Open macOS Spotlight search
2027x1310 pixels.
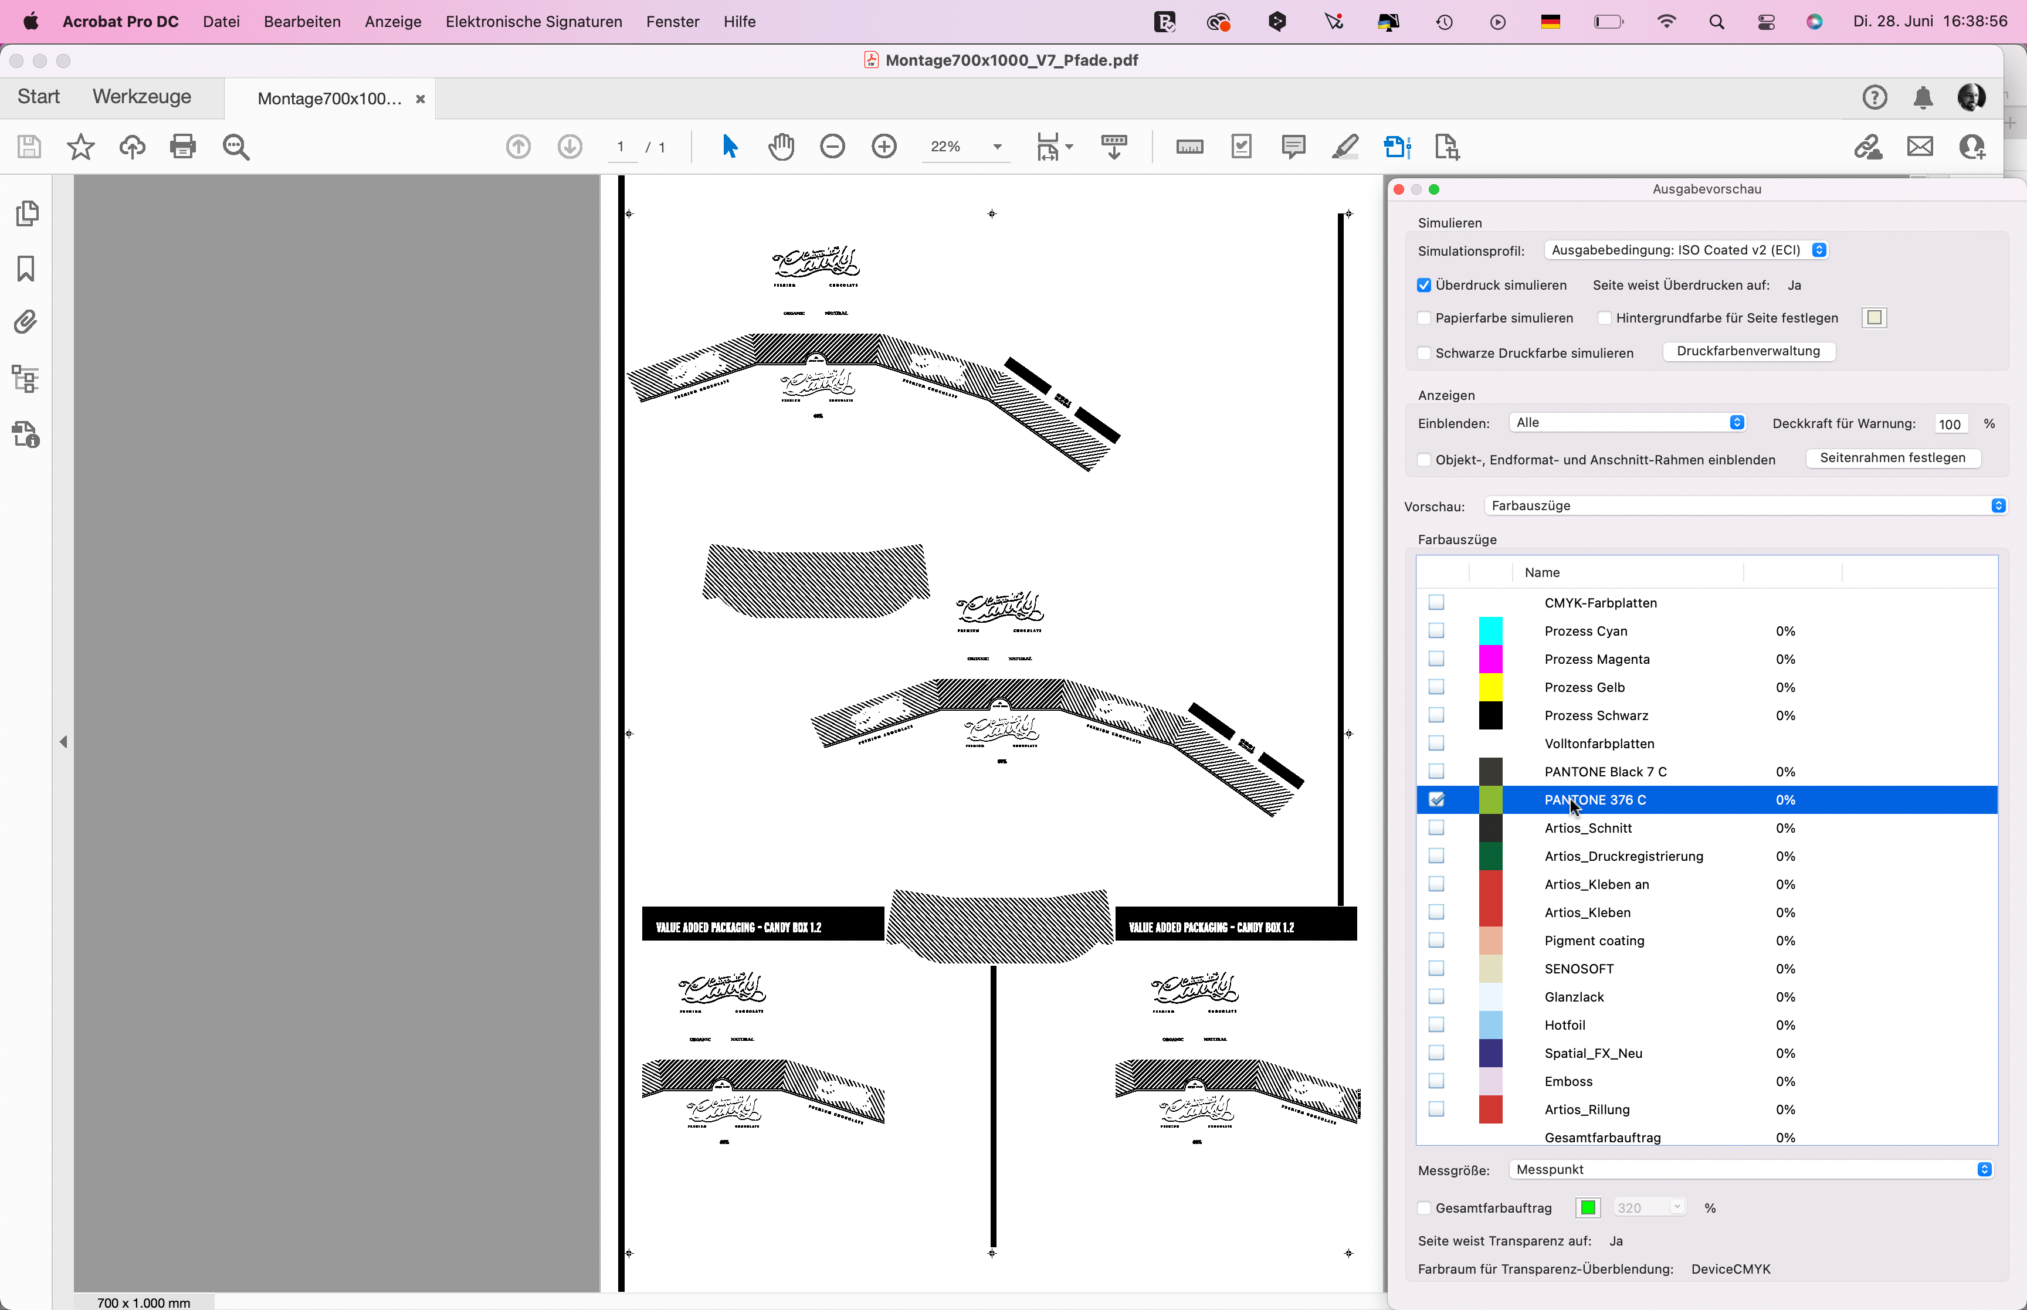[x=1717, y=22]
